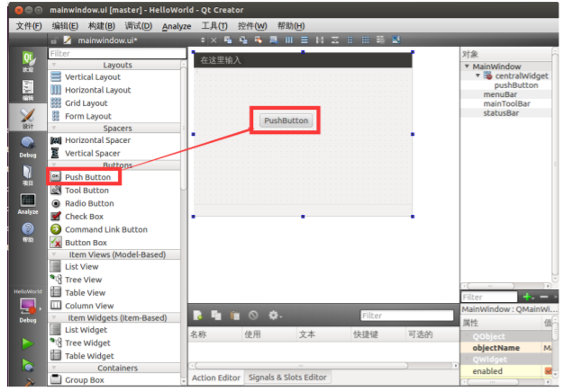Click Edit Signals/Slots toolbar icon

[x=243, y=40]
